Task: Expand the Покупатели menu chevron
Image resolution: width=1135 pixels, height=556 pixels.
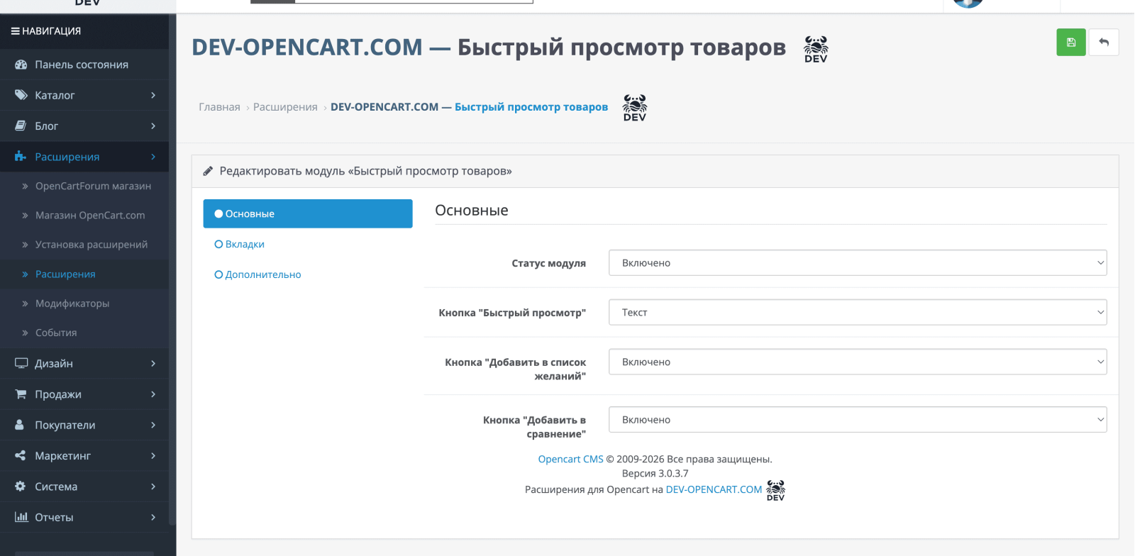Action: 153,425
